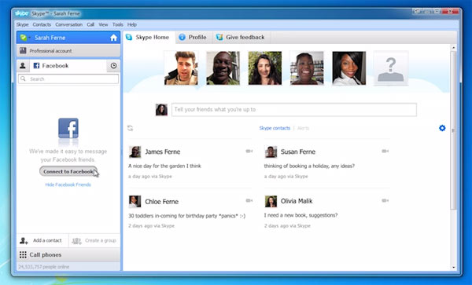Click the third contact photo thumbnail
Viewport: 472px width, 285px height.
pos(265,68)
